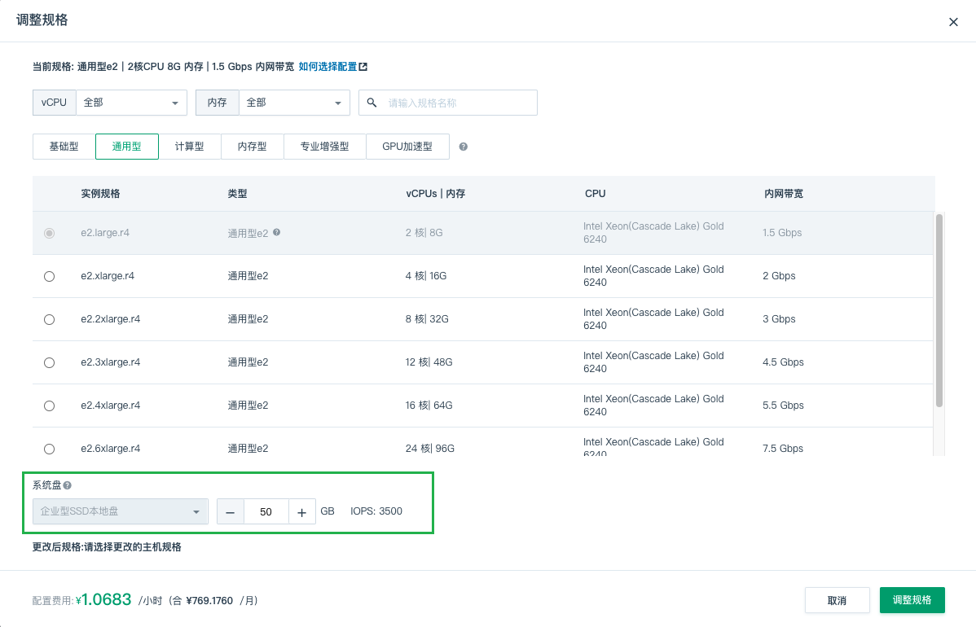Decrease system disk size with minus button
This screenshot has width=976, height=627.
pyautogui.click(x=231, y=512)
